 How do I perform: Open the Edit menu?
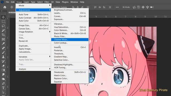[13, 2]
